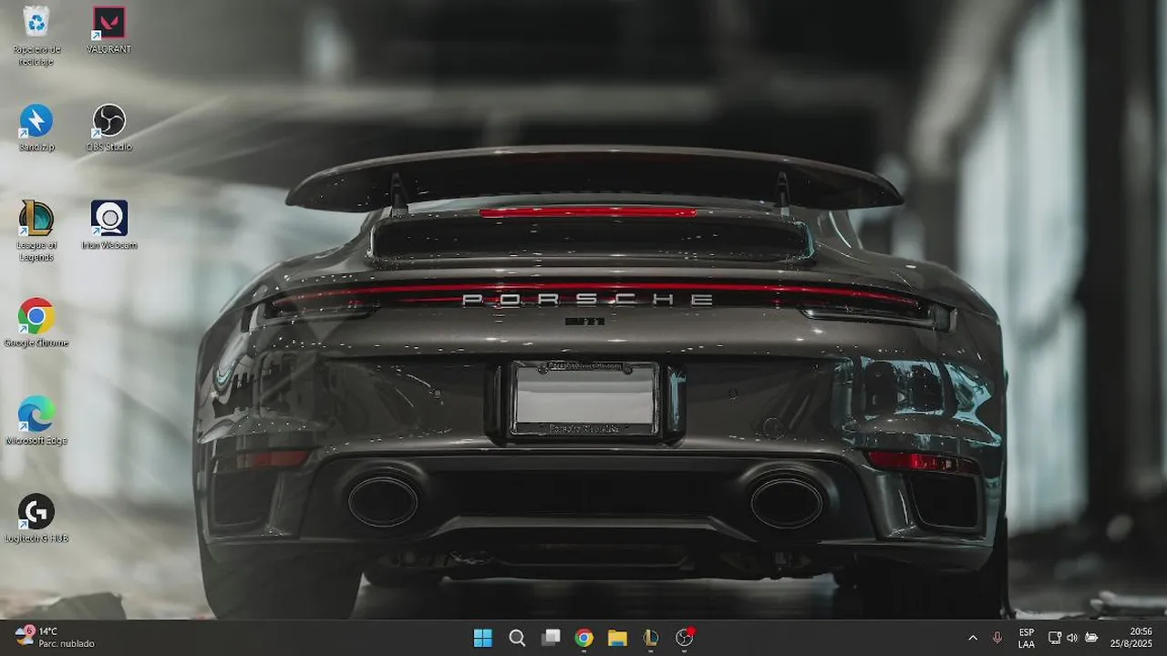Select the VALORANT desktop shortcut
Viewport: 1167px width, 656px height.
coord(108,30)
